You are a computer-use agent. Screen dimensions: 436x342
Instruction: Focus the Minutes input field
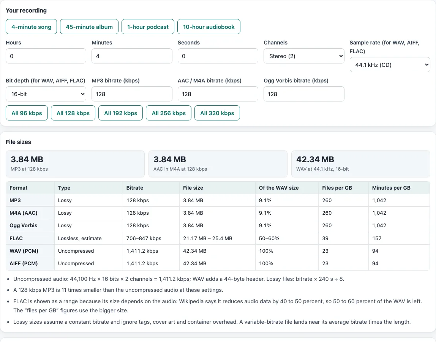pos(132,56)
